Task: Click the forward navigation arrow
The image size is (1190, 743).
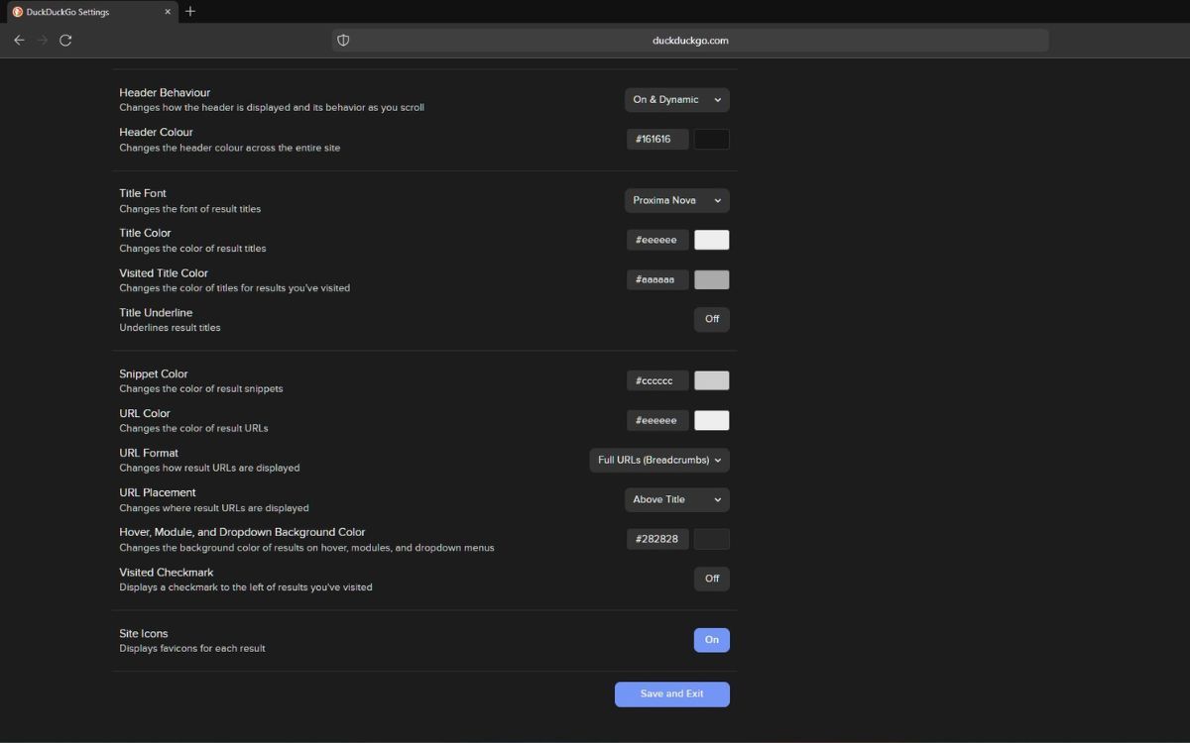Action: [x=43, y=40]
